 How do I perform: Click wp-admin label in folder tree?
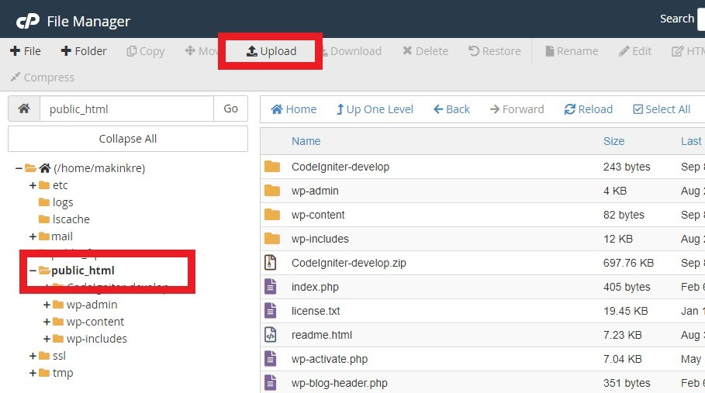92,305
